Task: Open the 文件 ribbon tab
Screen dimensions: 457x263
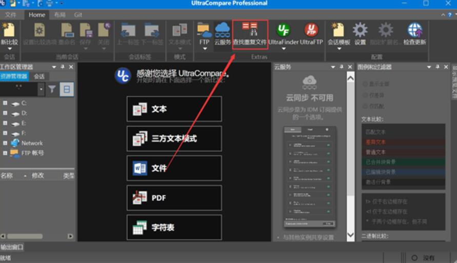Action: (x=10, y=14)
